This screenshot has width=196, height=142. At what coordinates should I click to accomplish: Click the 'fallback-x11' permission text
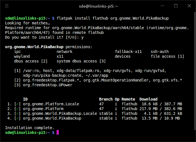[x=128, y=52]
